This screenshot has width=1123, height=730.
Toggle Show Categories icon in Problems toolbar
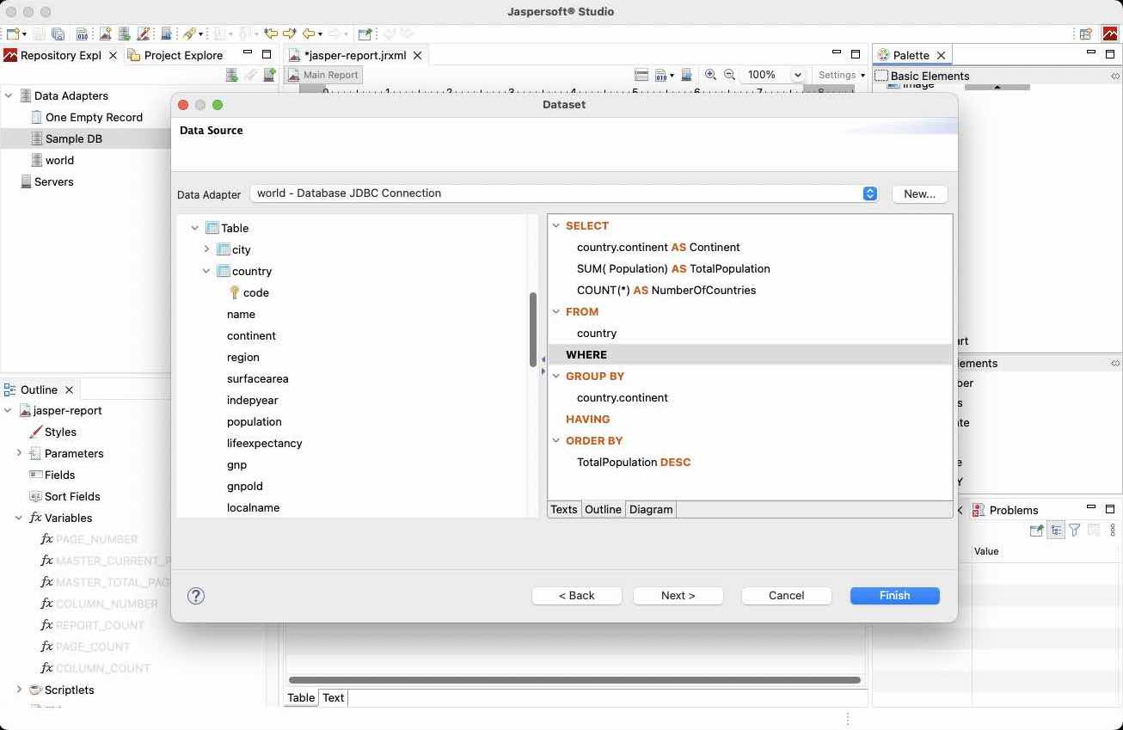tap(1056, 530)
